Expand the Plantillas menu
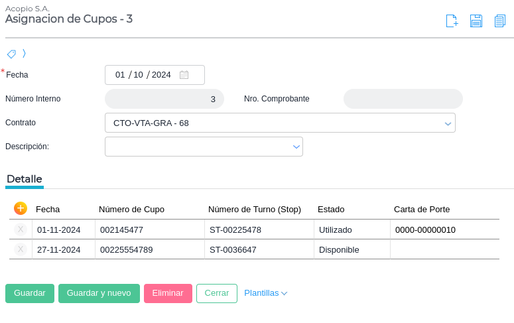The height and width of the screenshot is (323, 514). point(265,293)
